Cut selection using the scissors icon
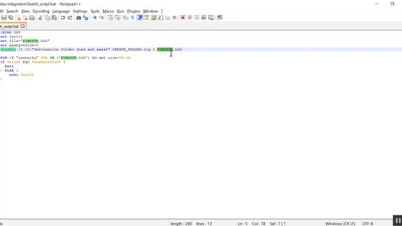 [x=40, y=18]
